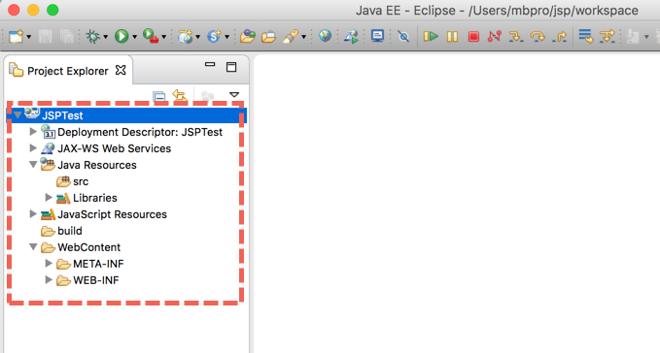Collapse the Java Resources node
660x353 pixels.
[x=33, y=165]
